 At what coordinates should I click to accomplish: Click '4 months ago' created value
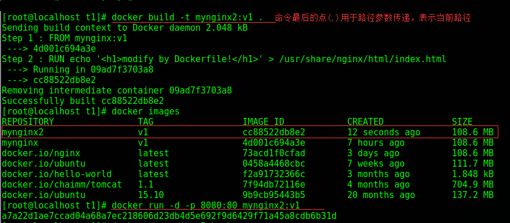click(x=379, y=184)
